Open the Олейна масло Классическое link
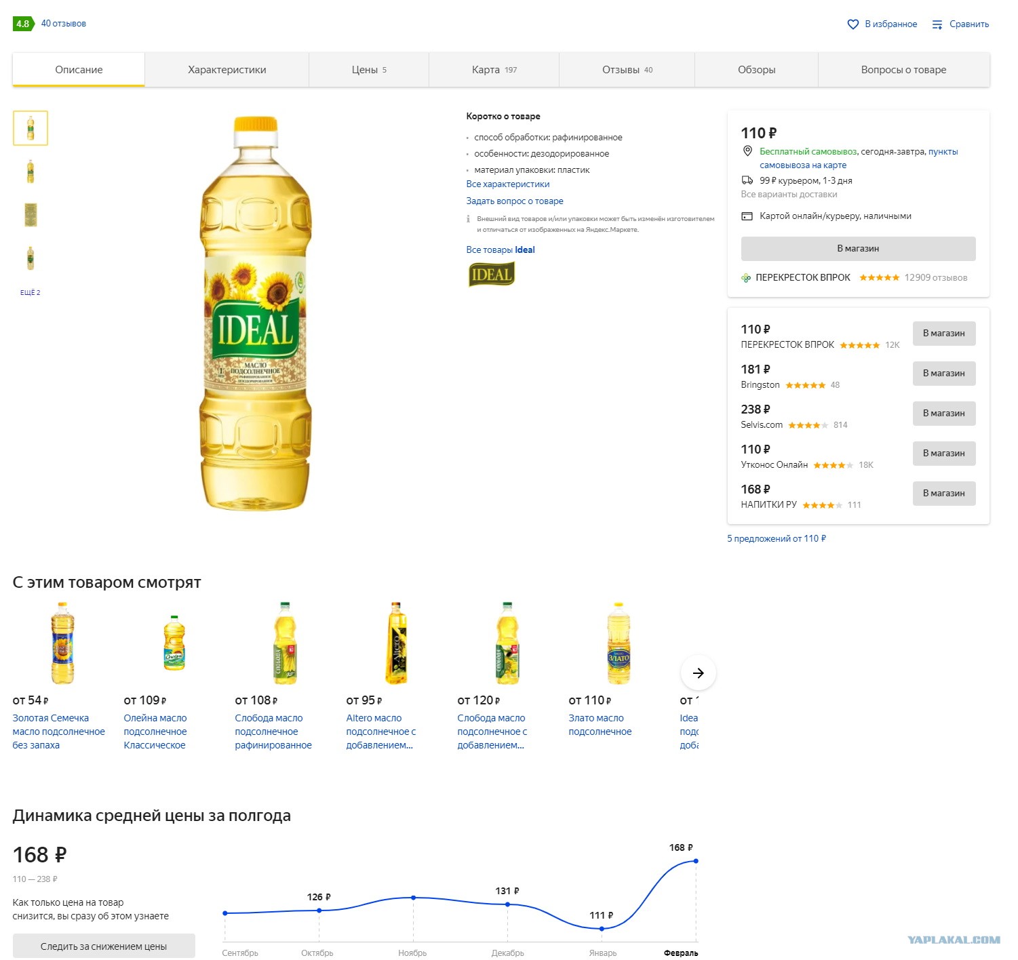Image resolution: width=1018 pixels, height=960 pixels. (155, 732)
